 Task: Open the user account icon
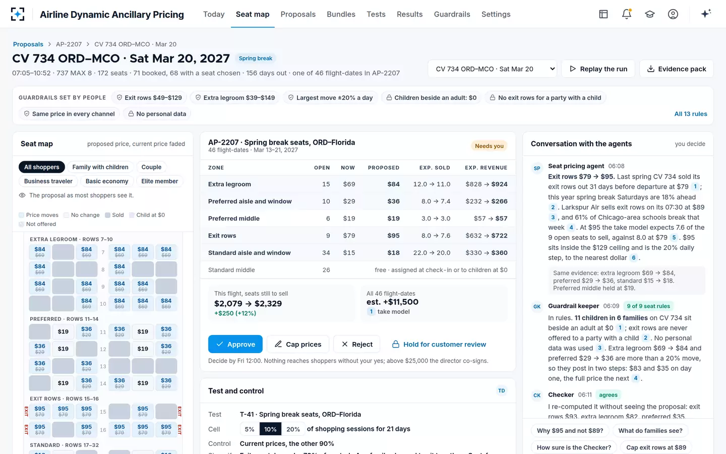673,14
